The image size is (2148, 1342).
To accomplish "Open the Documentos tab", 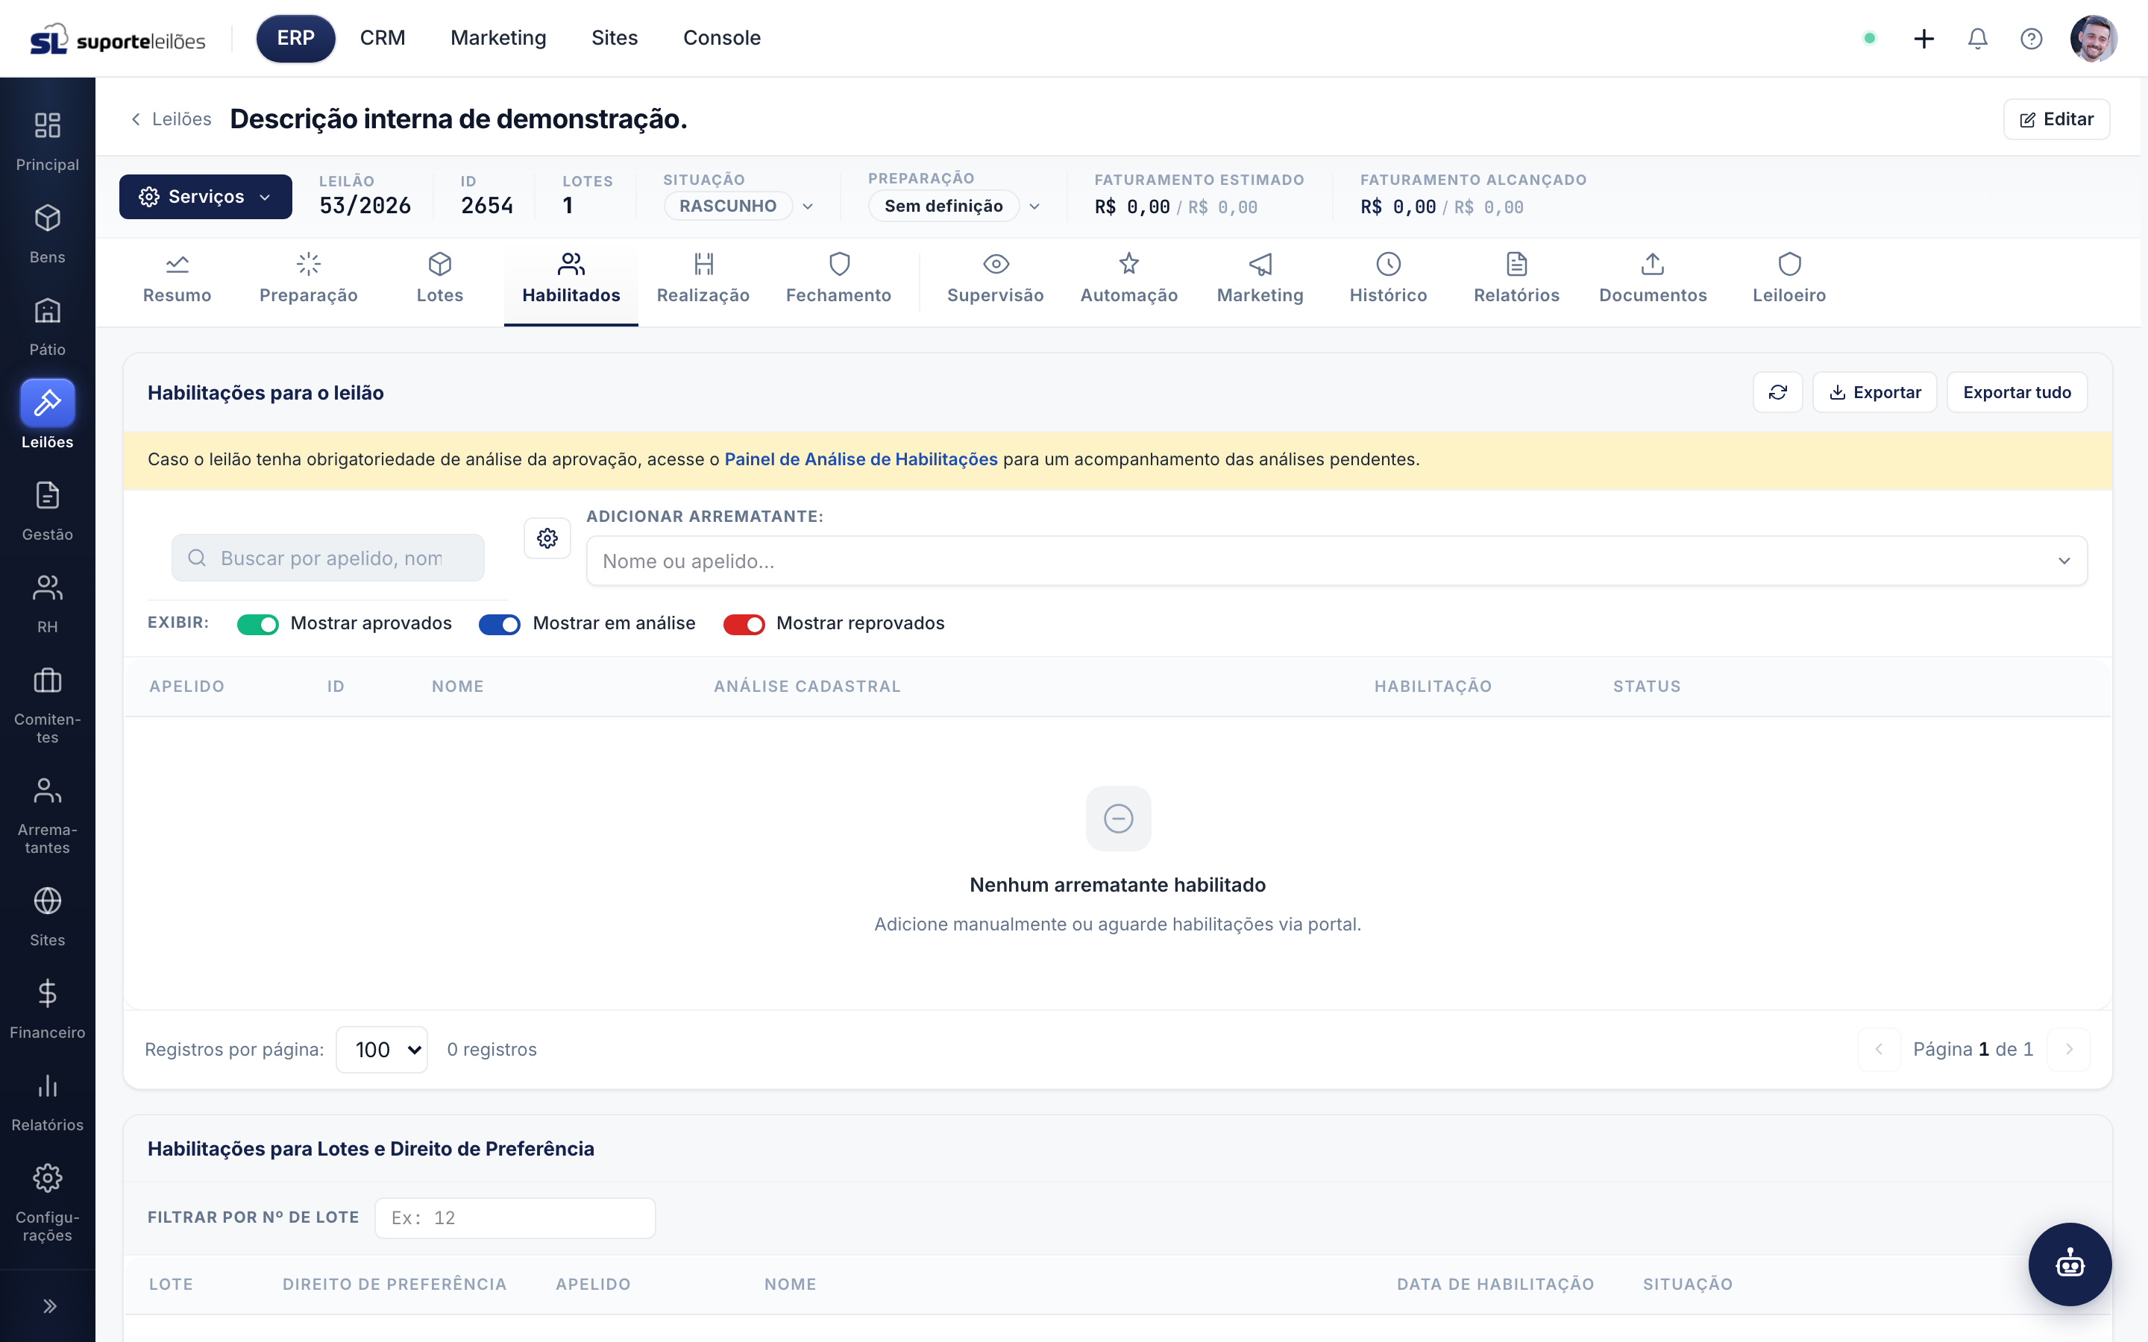I will (1652, 280).
